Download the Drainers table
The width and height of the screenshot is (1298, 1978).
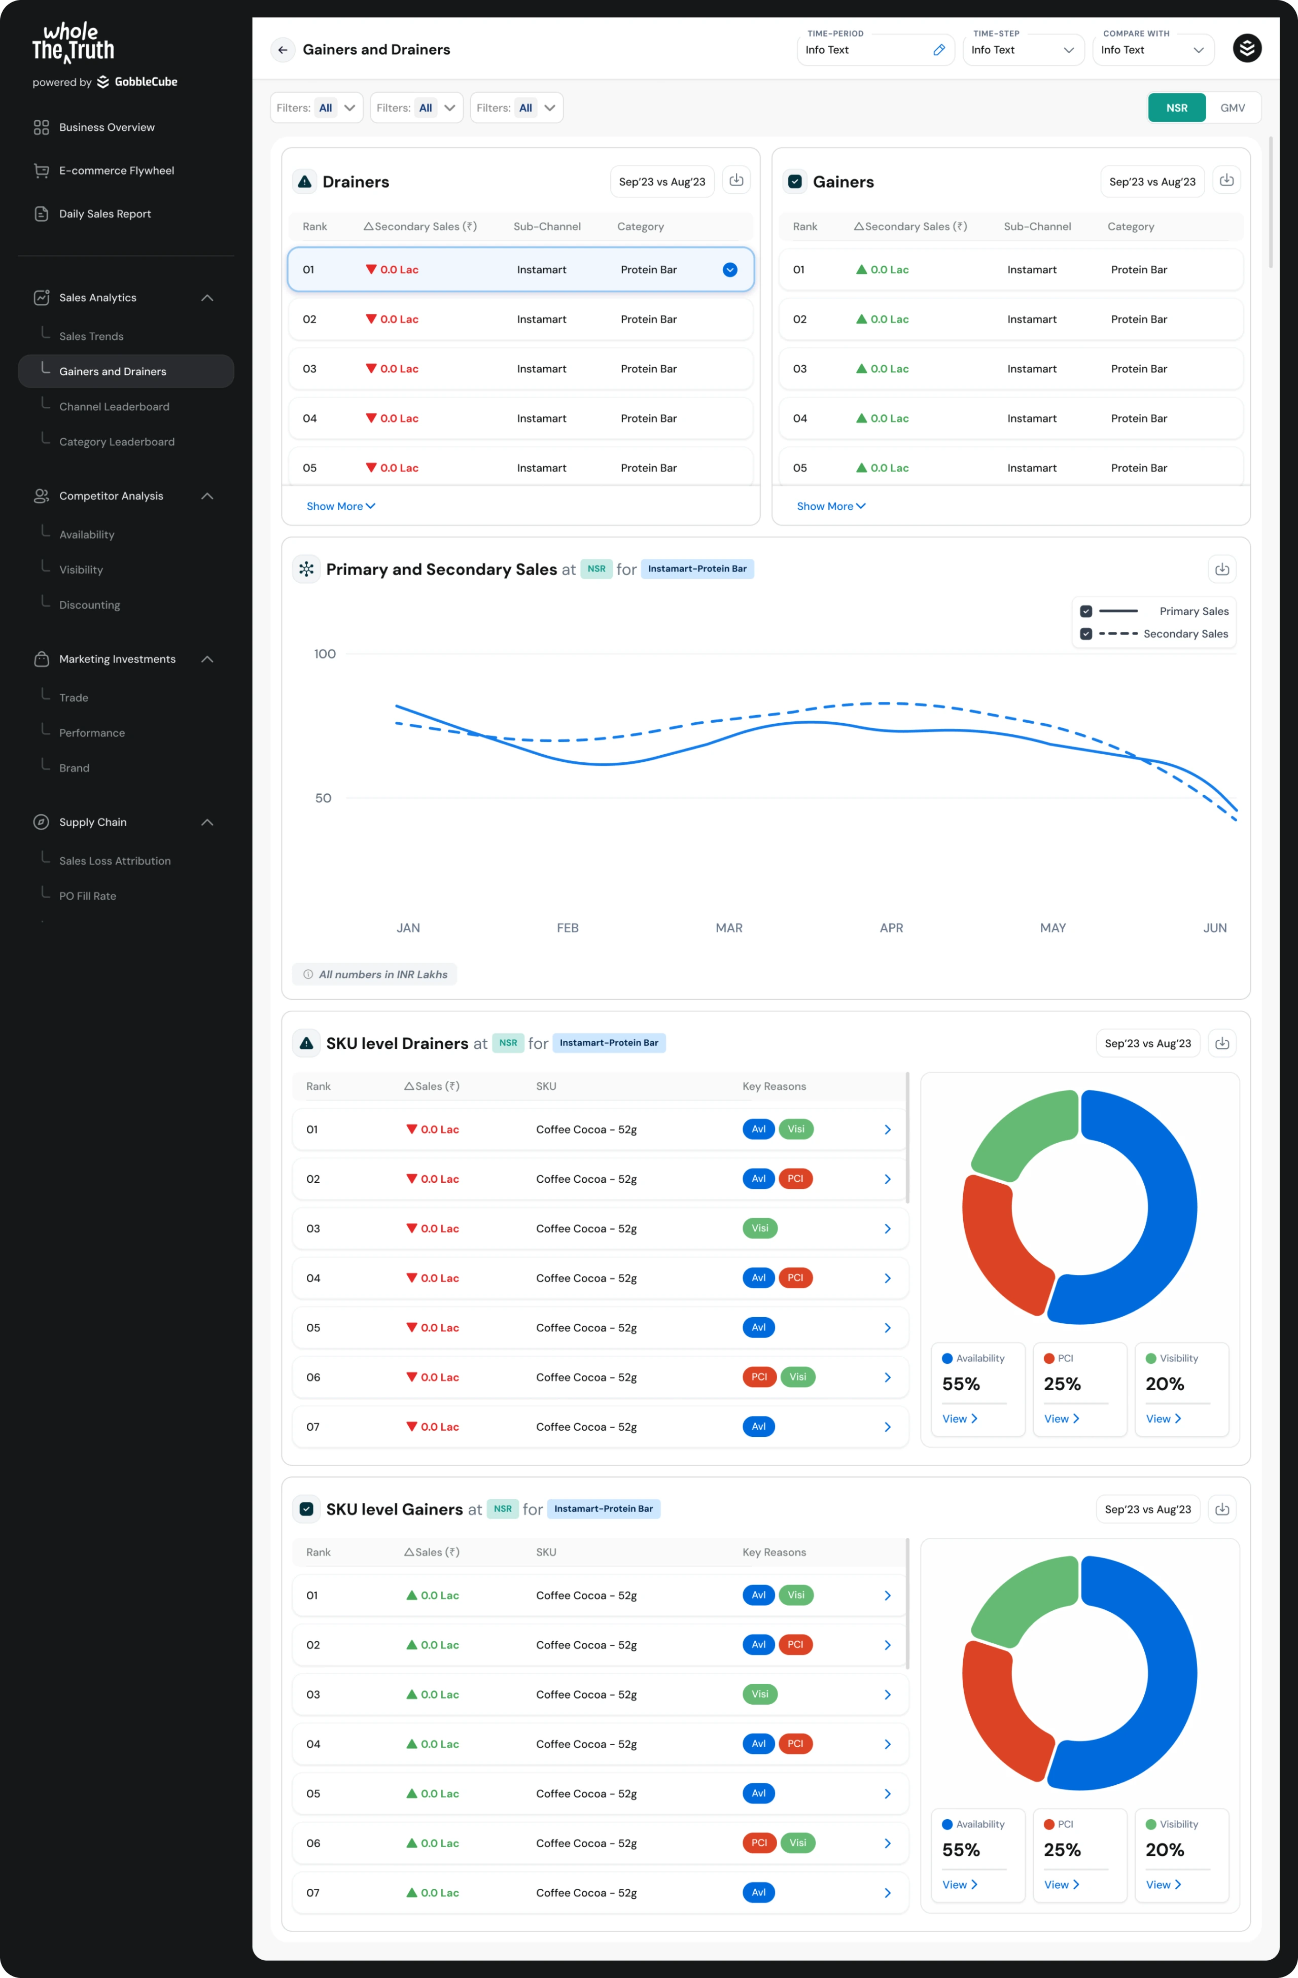[736, 181]
